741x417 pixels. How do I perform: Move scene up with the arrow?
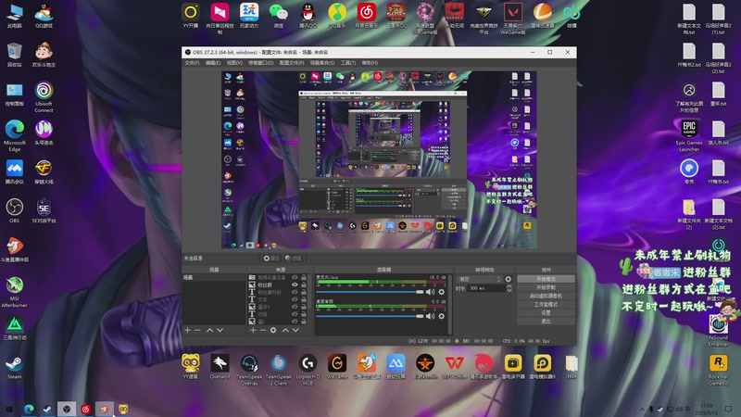(210, 330)
